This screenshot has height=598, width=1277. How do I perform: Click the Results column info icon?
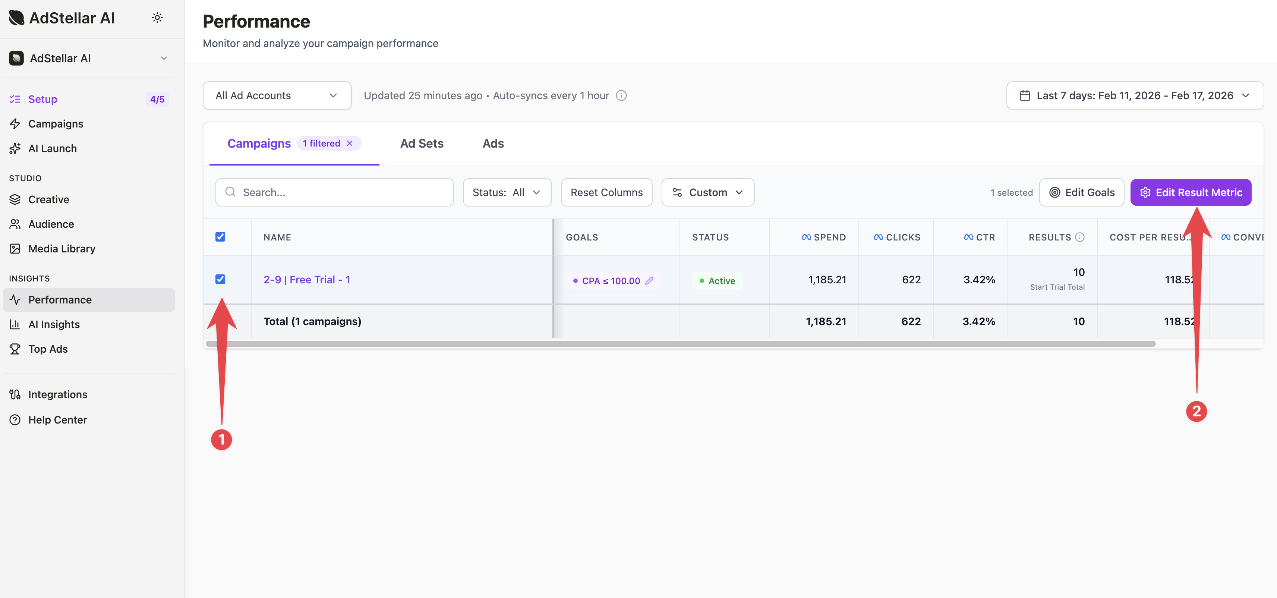pos(1080,237)
